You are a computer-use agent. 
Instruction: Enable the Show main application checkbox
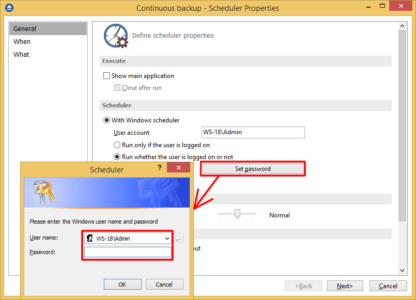tap(107, 76)
